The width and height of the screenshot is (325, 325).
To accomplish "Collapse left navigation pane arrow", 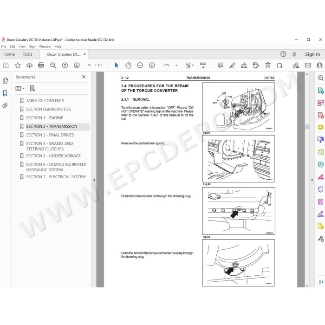I will coord(94,180).
